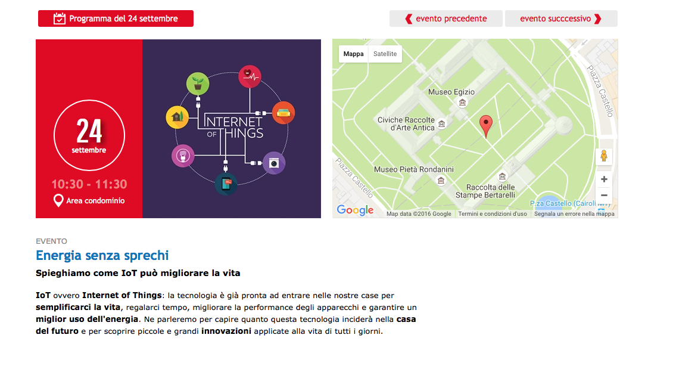Screen dimensions: 673x375
Task: Select the Civiche Raccolte d'Arte Antica marker
Action: pos(441,124)
